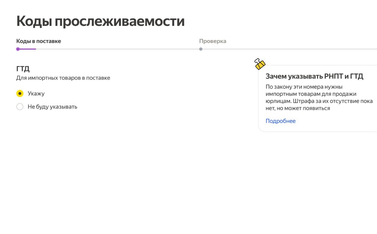Image resolution: width=377 pixels, height=234 pixels.
Task: Toggle off the currently selected «Укажу» option
Action: click(x=20, y=93)
